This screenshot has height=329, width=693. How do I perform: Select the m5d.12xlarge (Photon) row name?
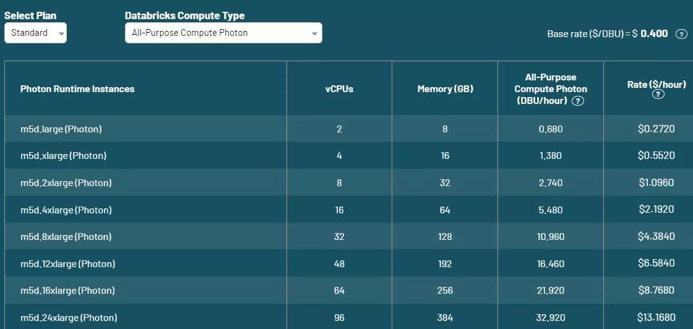[x=67, y=263]
